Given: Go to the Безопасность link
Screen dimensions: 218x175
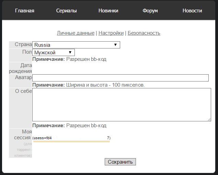Looking at the screenshot, I should [x=144, y=33].
